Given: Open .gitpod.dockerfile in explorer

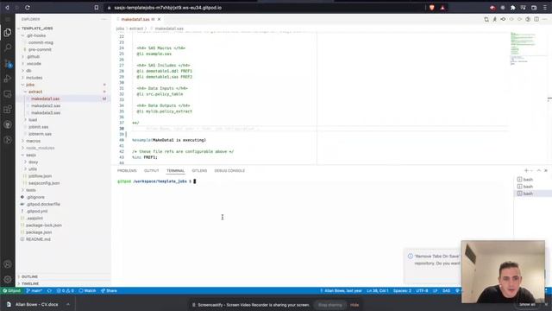Looking at the screenshot, I should click(43, 204).
